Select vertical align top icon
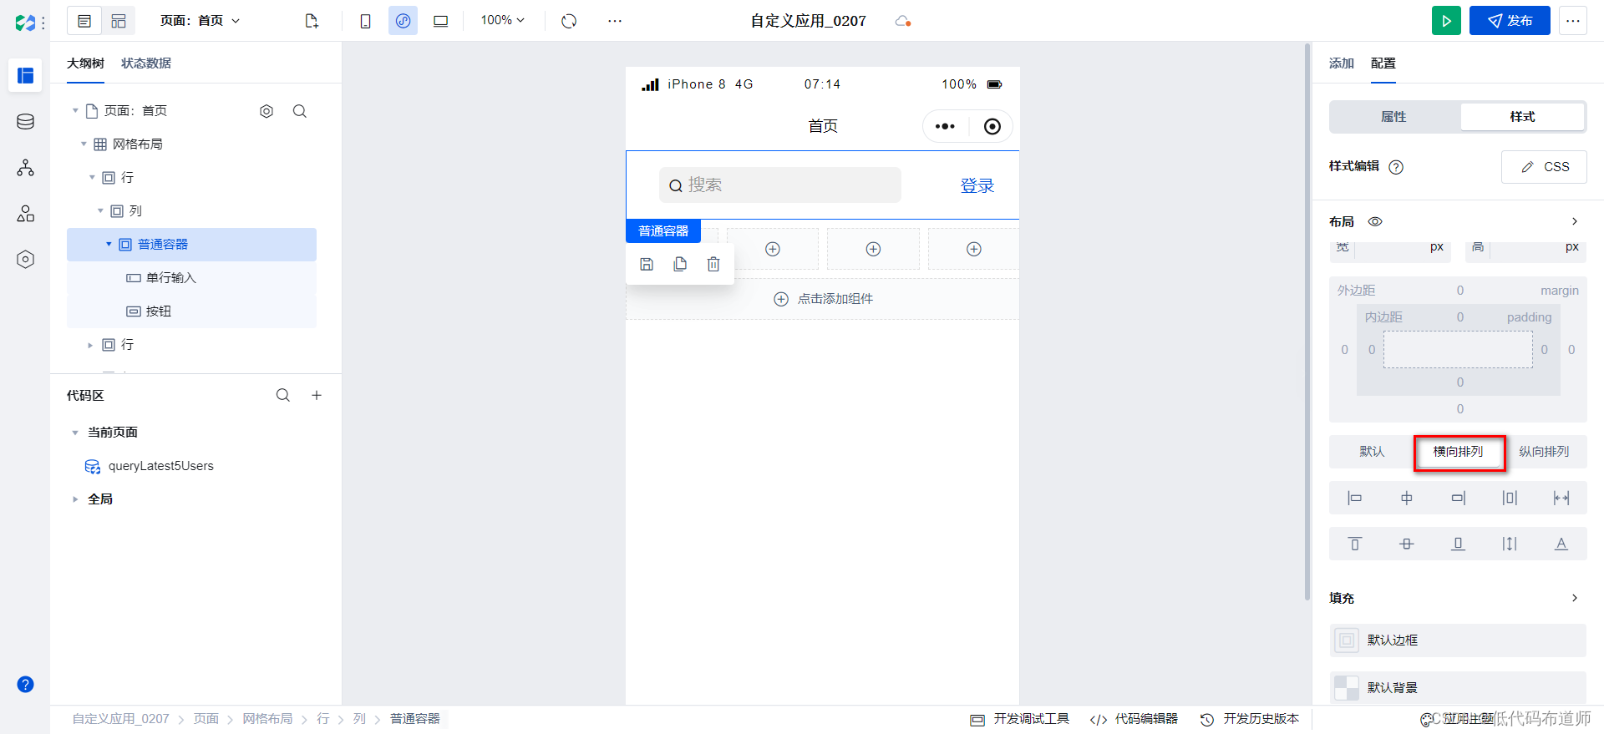 pyautogui.click(x=1355, y=544)
